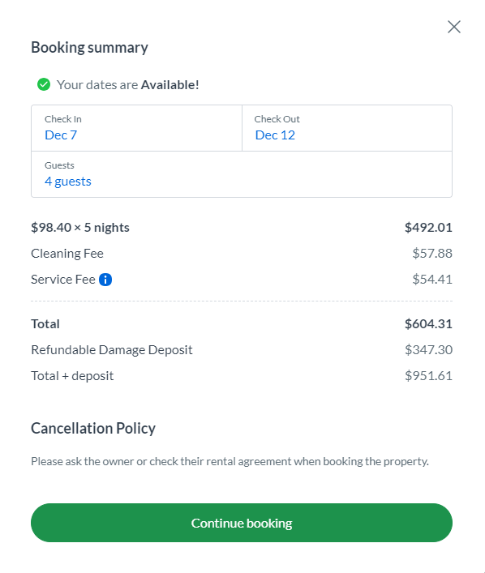Select the Dec 7 check-in date
The width and height of the screenshot is (485, 573).
click(x=61, y=135)
